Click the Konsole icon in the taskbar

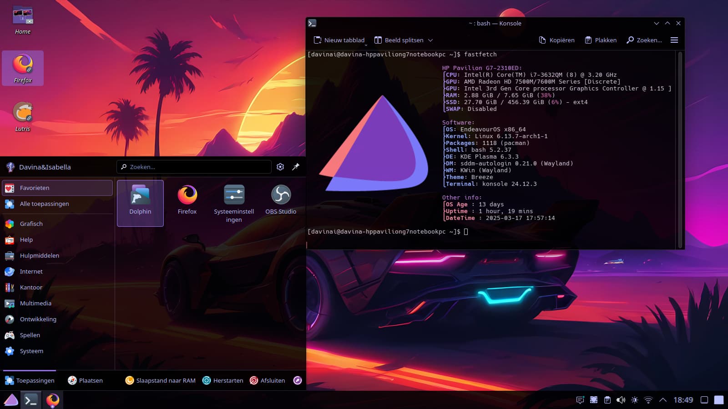point(30,400)
